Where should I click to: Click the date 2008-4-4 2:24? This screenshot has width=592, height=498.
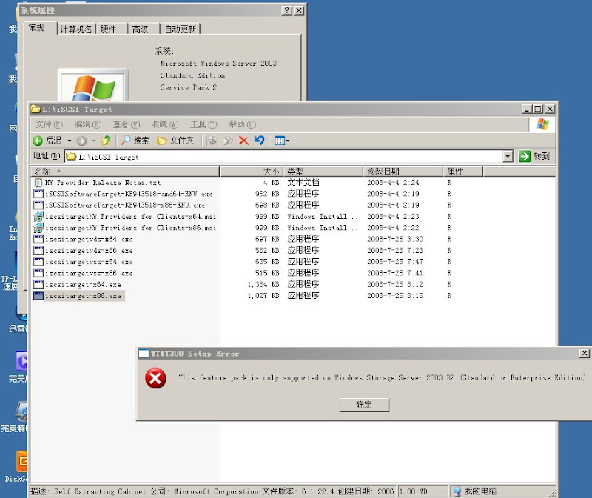coord(393,183)
